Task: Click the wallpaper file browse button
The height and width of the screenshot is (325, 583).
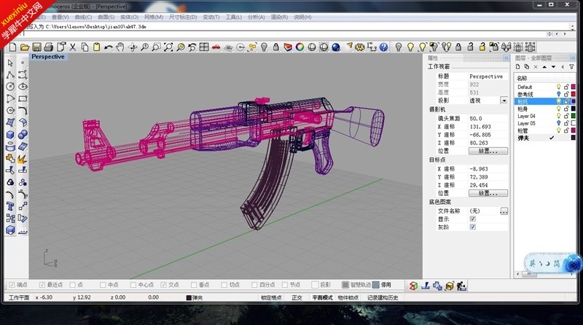Action: click(504, 211)
